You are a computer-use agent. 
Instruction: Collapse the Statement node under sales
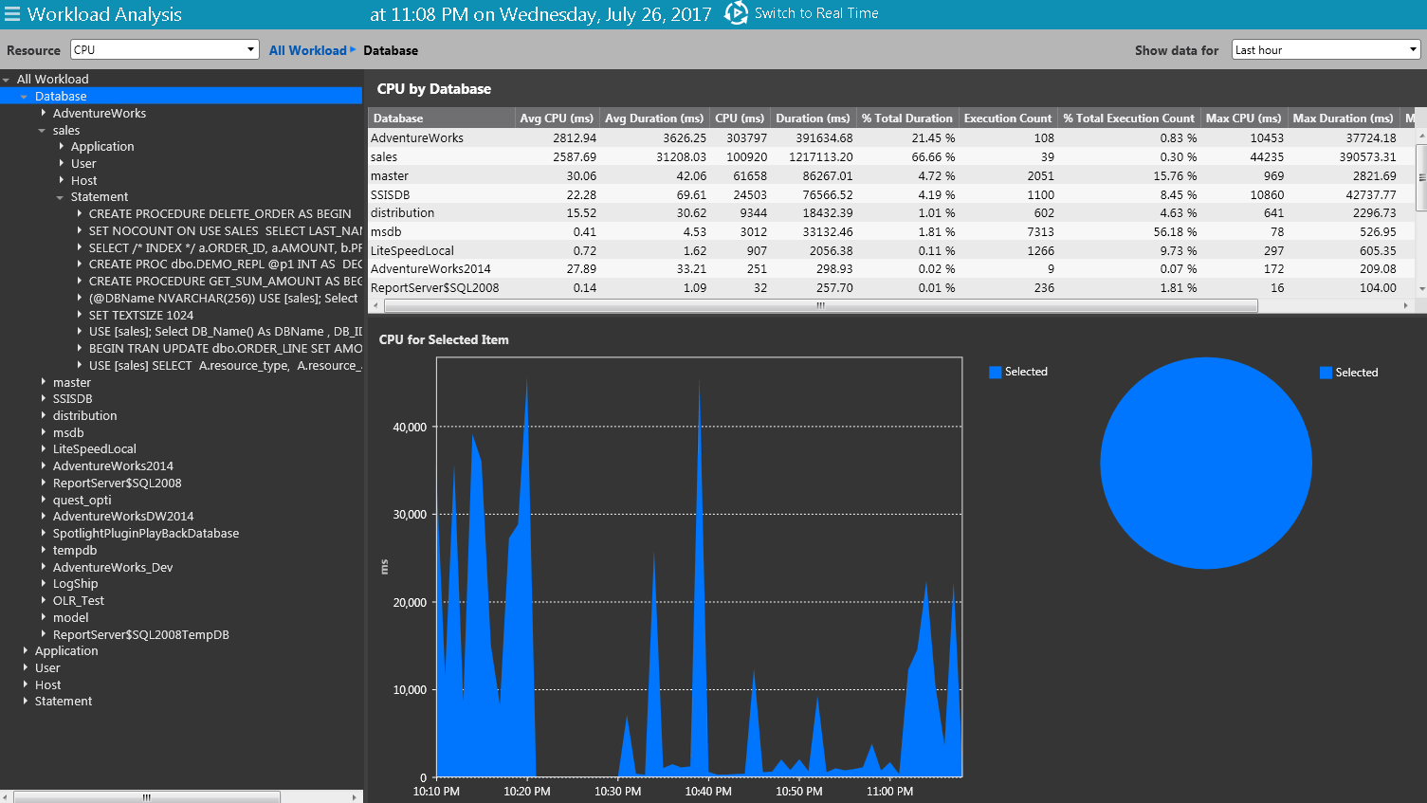pyautogui.click(x=61, y=197)
